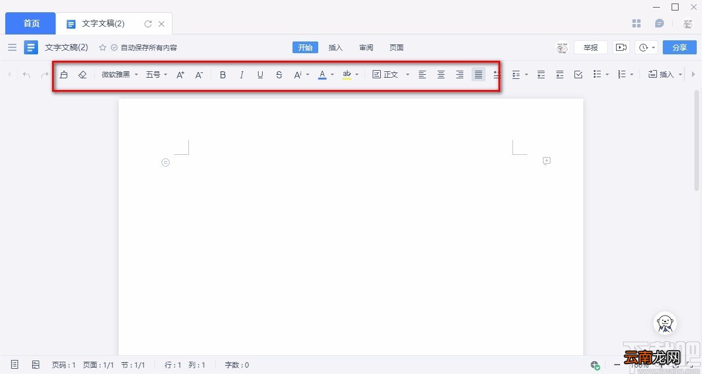Click the superscript A icon

click(298, 75)
